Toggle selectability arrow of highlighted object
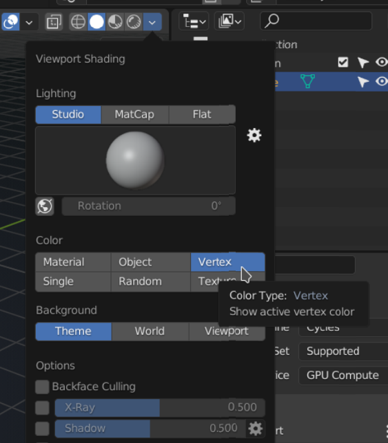Image resolution: width=388 pixels, height=443 pixels. (x=363, y=82)
